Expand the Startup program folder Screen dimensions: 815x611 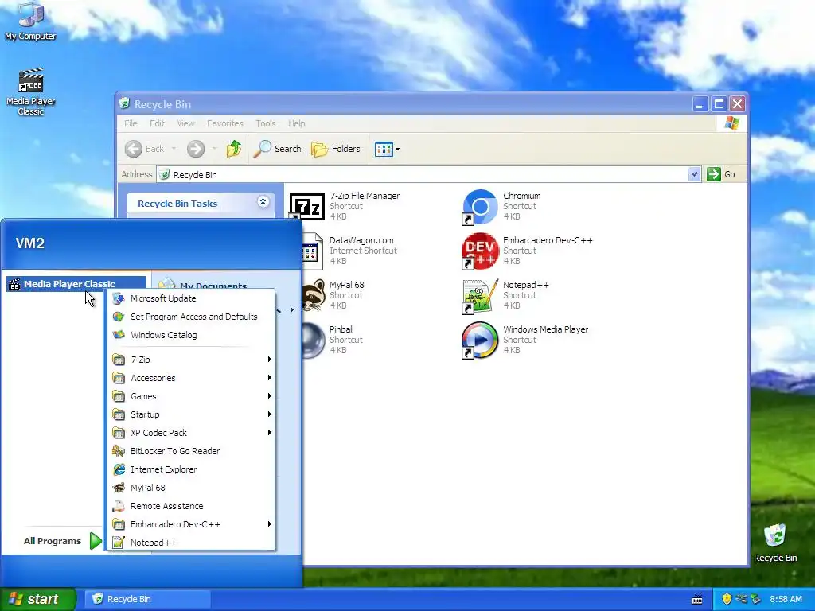click(191, 414)
